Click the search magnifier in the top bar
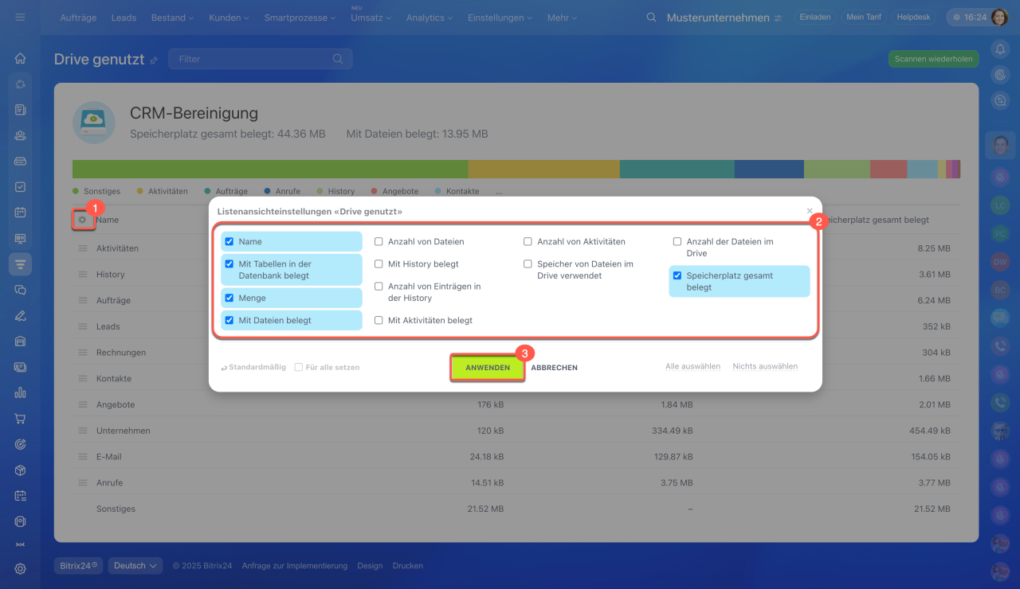The image size is (1020, 589). click(651, 18)
